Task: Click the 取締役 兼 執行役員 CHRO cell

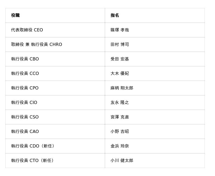Action: 37,44
